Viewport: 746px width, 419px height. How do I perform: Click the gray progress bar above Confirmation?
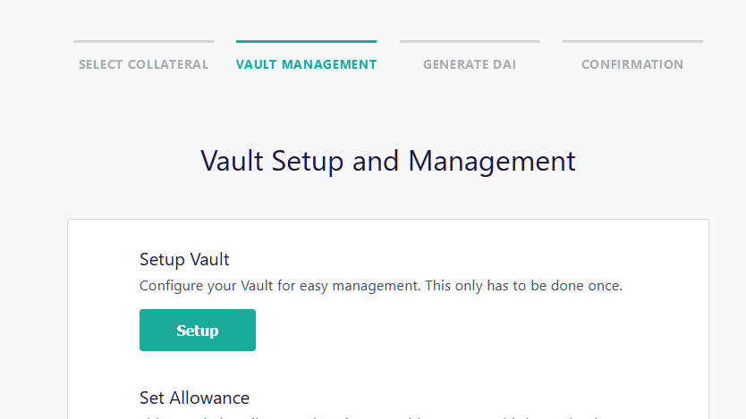click(632, 41)
